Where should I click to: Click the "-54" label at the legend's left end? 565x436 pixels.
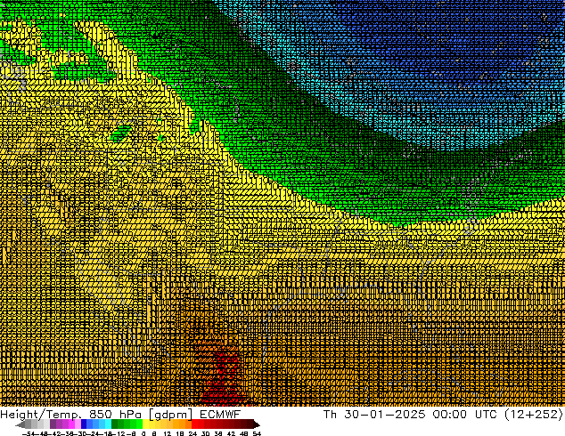(29, 433)
